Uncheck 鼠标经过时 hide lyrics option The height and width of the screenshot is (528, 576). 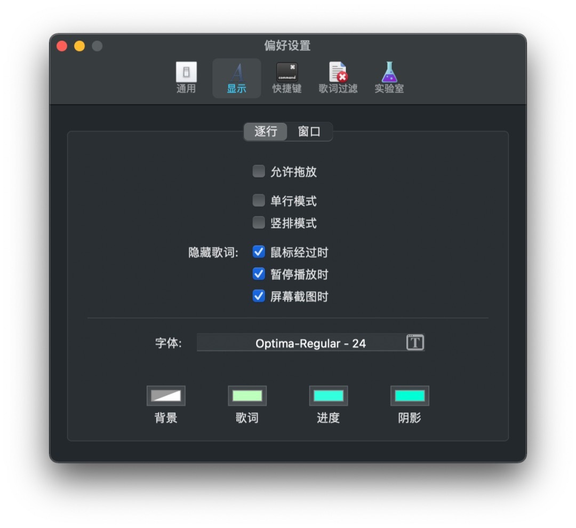(259, 252)
